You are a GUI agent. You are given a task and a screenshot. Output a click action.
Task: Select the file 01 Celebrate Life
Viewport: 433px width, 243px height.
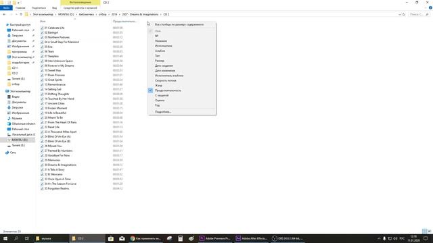coord(54,28)
